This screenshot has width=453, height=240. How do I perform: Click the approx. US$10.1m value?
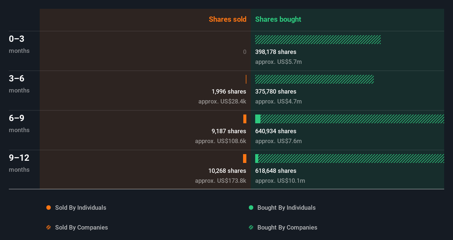coord(280,181)
